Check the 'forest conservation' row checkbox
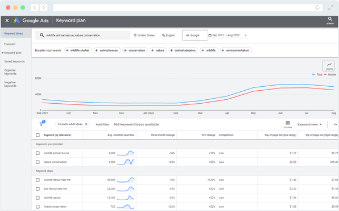339x211 pixels. click(x=38, y=206)
